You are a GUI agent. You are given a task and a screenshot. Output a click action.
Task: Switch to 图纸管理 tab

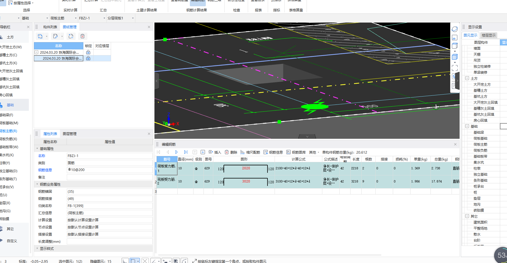click(x=70, y=27)
